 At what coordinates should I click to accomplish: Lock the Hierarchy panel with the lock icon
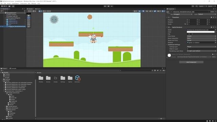[23, 9]
